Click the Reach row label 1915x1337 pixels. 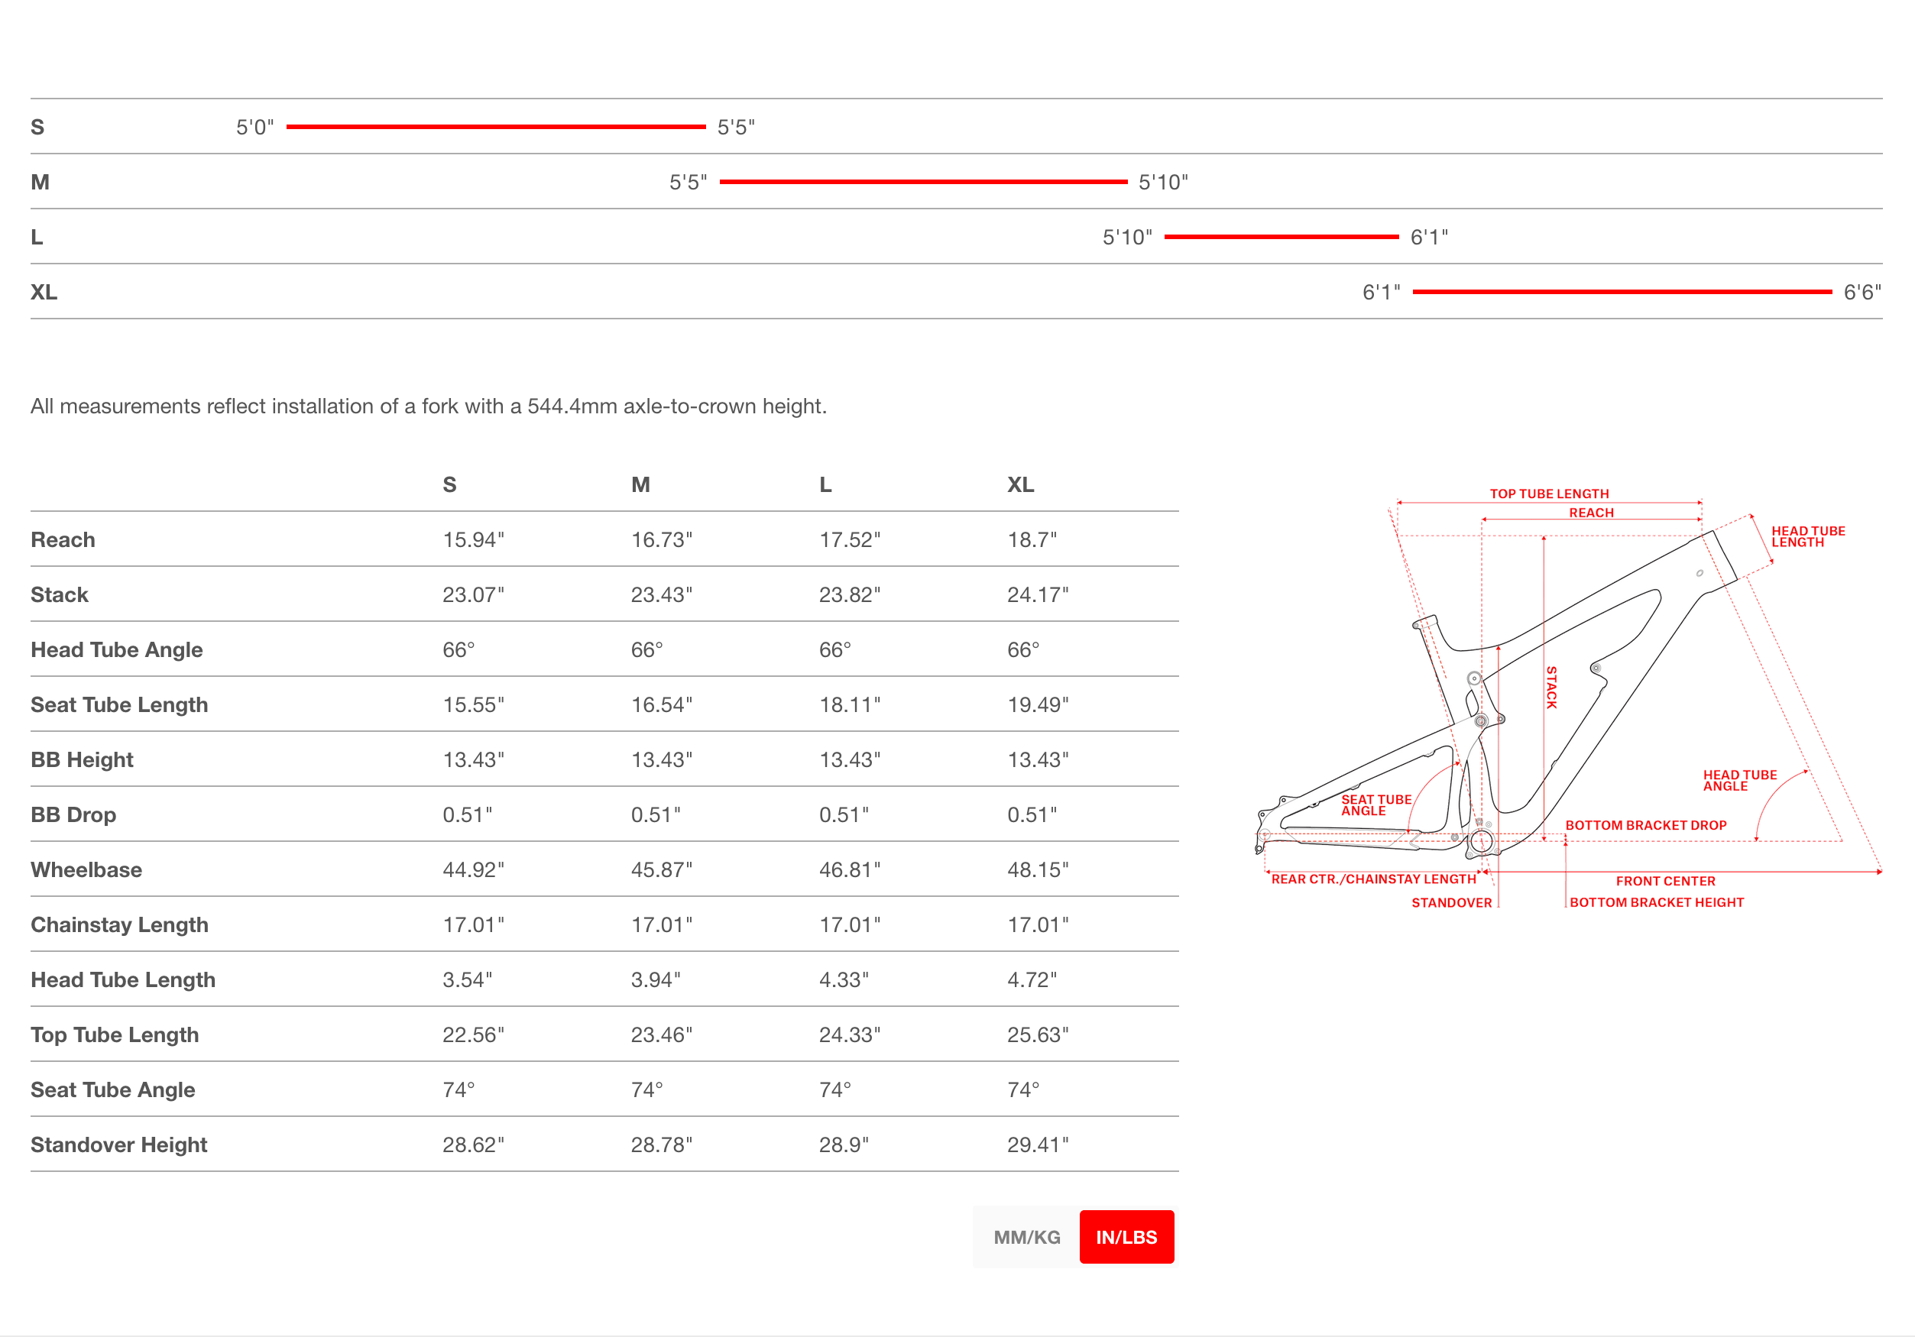63,539
